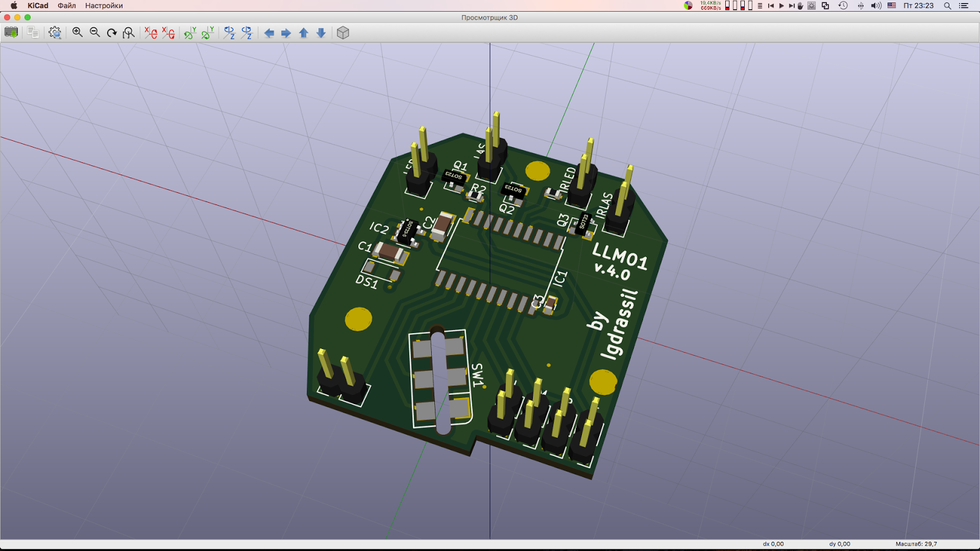Open the KiCad application menu
Screen dimensions: 980x551
click(38, 6)
